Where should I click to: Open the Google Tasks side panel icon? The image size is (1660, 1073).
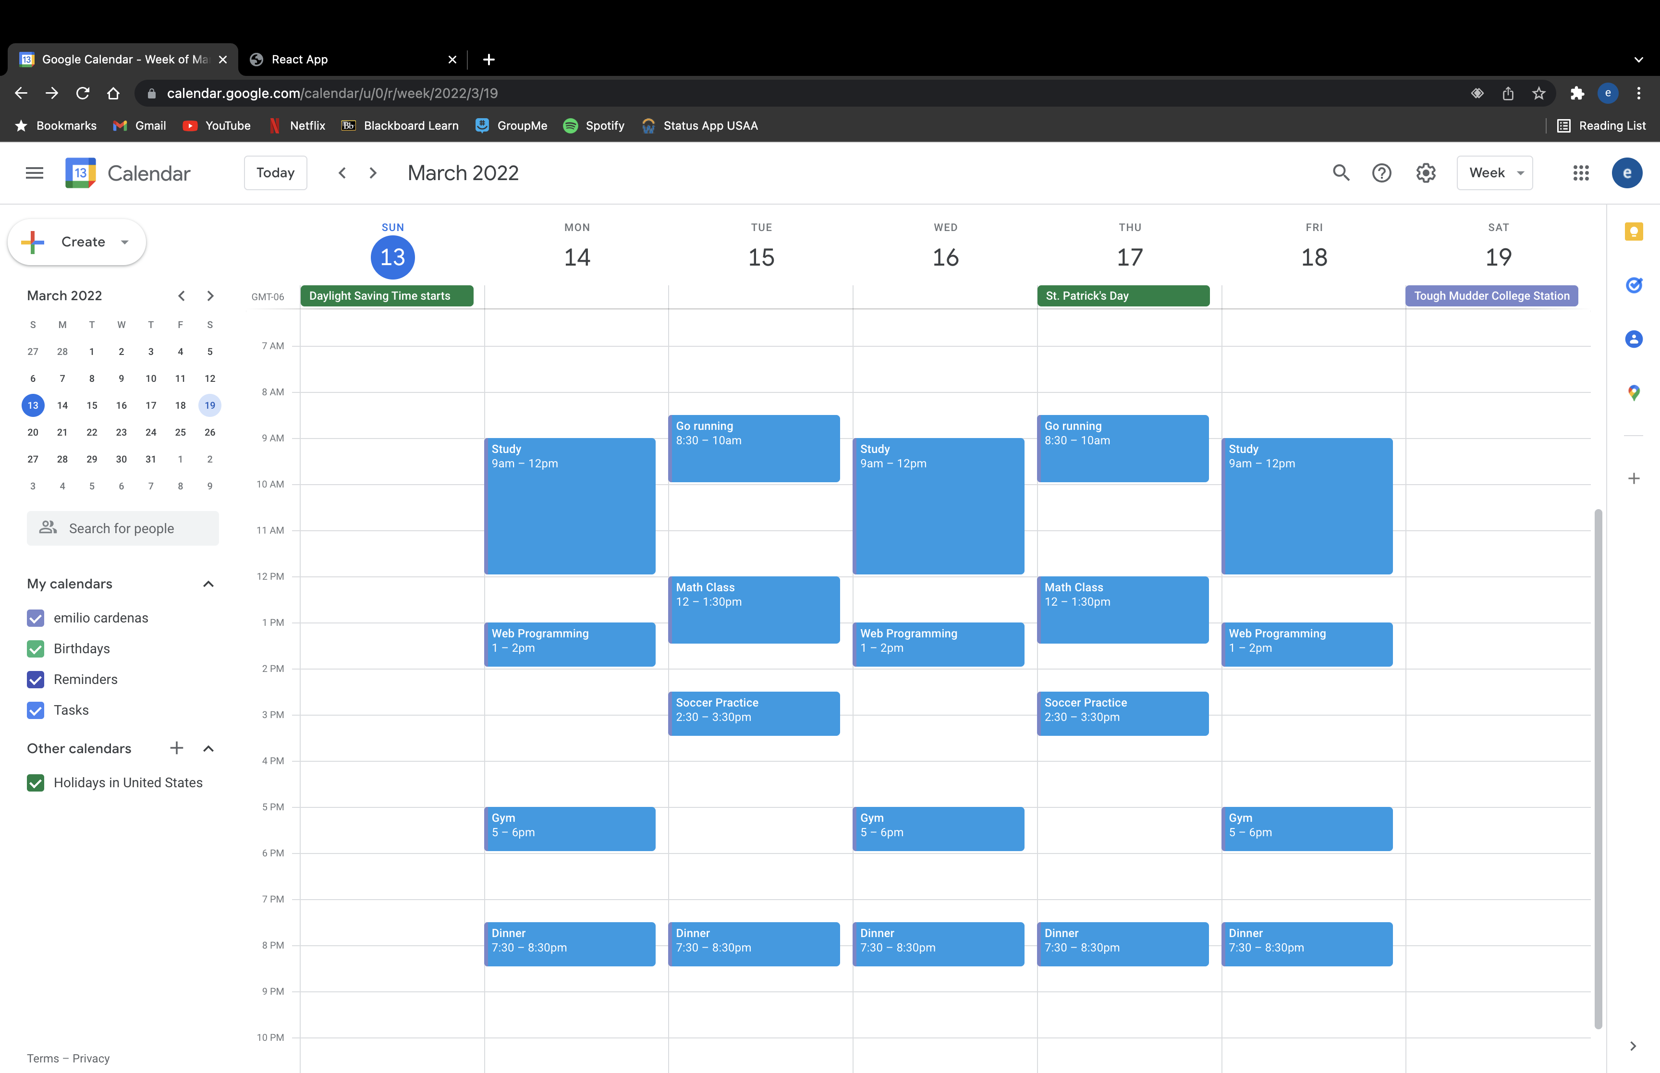click(x=1633, y=286)
